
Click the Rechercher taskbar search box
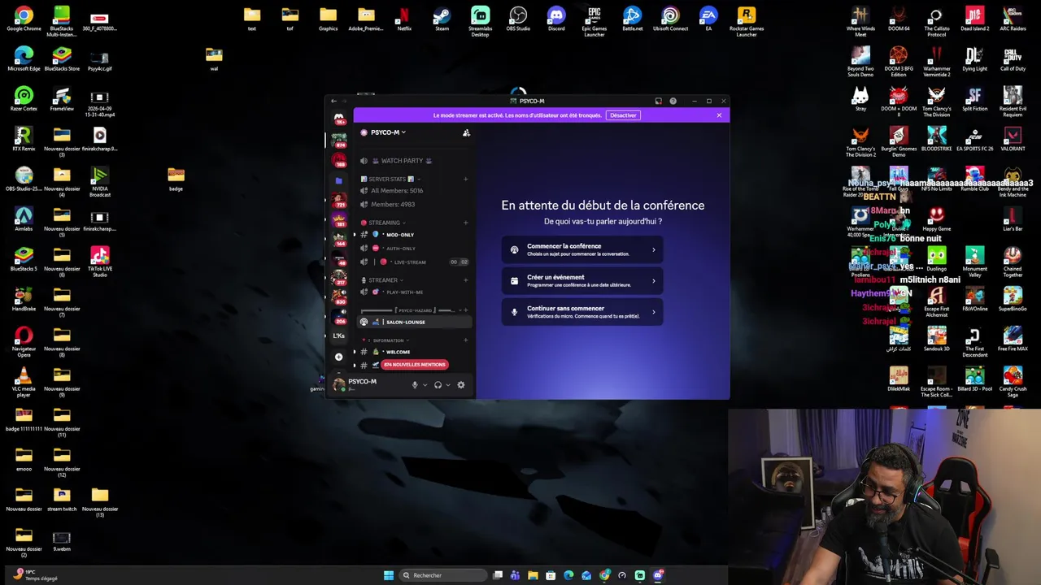(442, 575)
